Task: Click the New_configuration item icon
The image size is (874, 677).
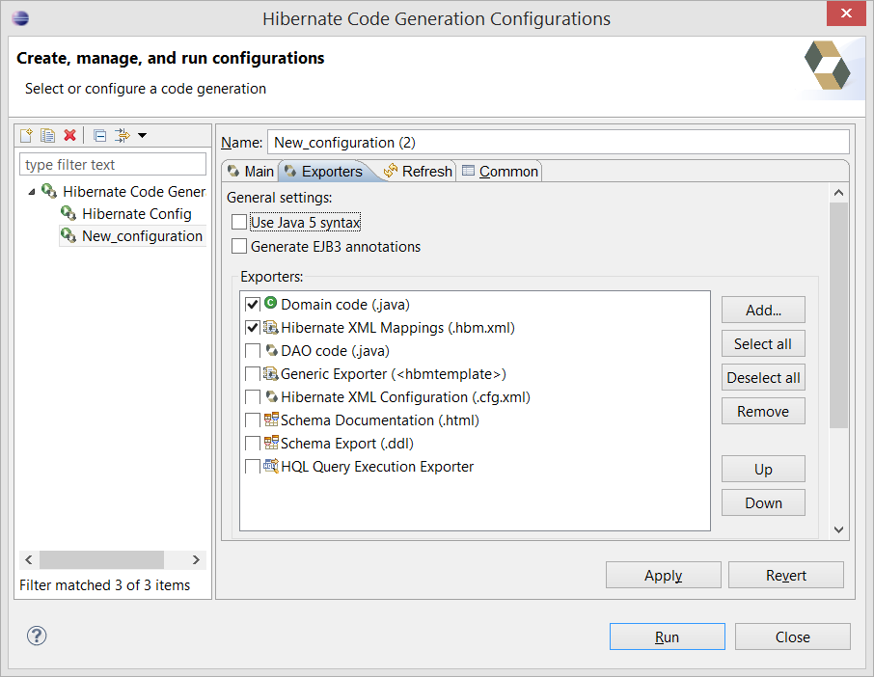Action: (68, 235)
